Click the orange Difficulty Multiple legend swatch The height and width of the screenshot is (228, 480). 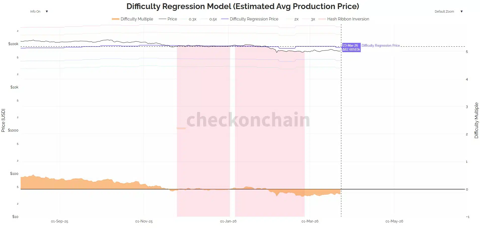click(116, 19)
